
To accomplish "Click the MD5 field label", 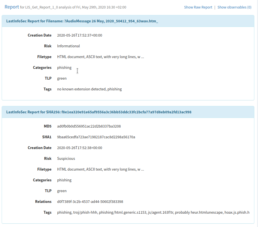I will coord(48,126).
